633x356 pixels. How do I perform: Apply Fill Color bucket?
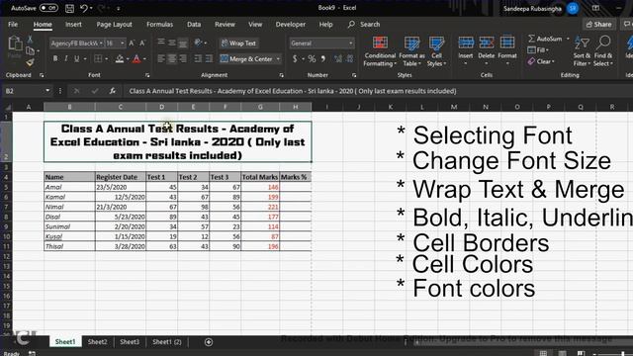120,59
